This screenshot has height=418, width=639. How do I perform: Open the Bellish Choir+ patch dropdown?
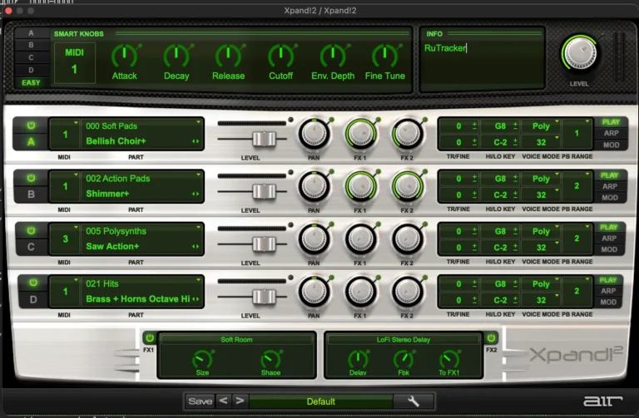point(143,141)
